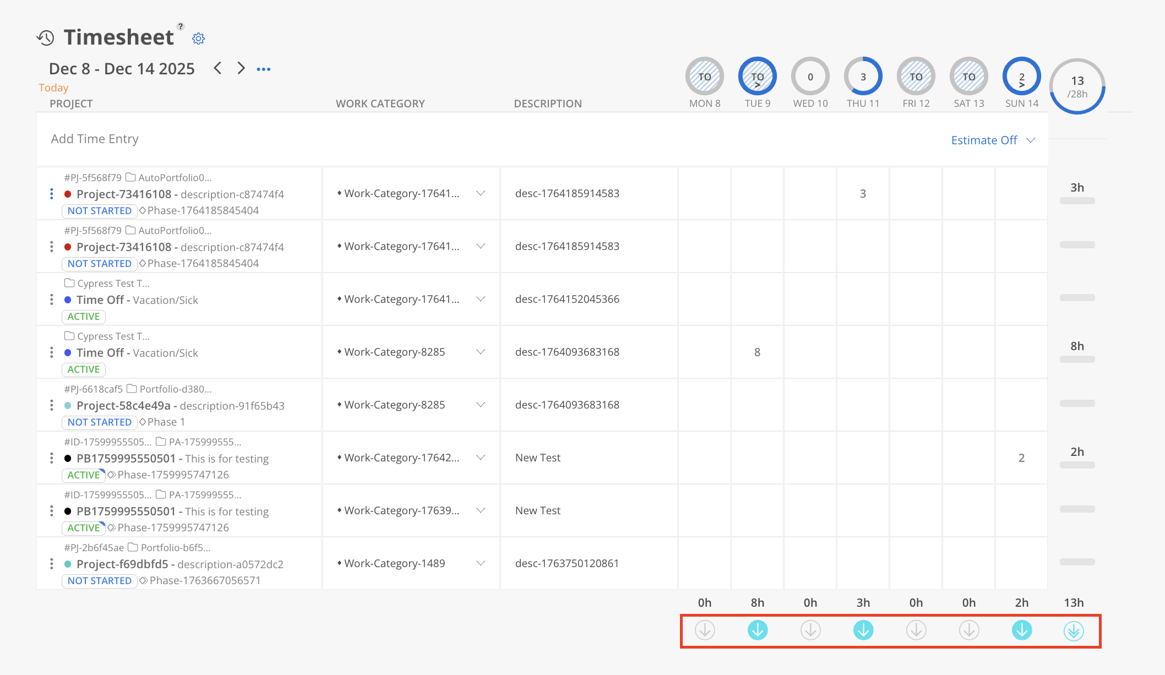Expand Work-Category-17642 dropdown chevron

point(481,458)
